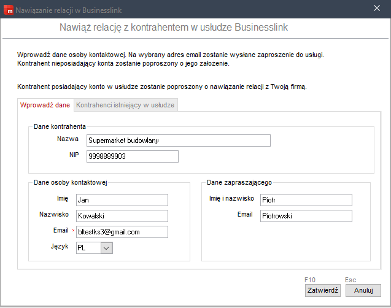Image resolution: width=391 pixels, height=308 pixels.
Task: Close the Businesslink dialog window
Action: click(377, 8)
